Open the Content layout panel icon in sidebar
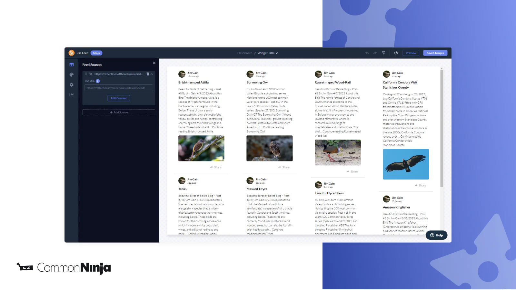516x290 pixels. click(72, 65)
